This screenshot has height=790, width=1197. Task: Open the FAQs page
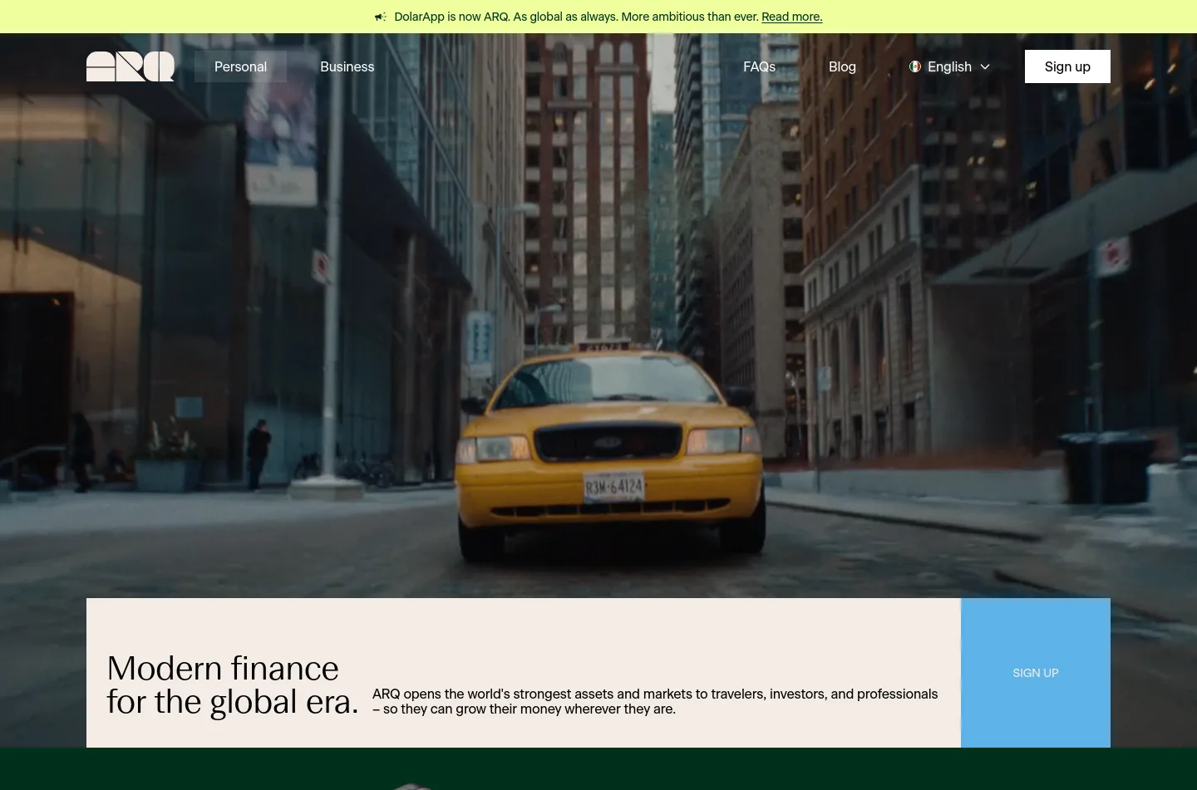point(759,66)
